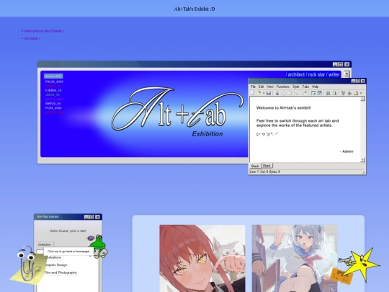Click the Copy icon in editor toolbar

[x=283, y=93]
